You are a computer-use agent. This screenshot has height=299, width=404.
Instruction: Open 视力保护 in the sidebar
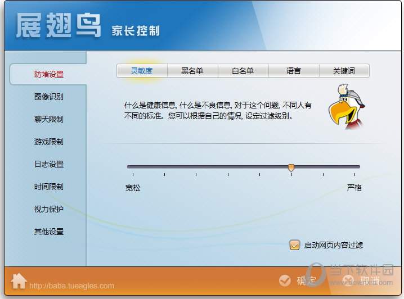(x=49, y=209)
